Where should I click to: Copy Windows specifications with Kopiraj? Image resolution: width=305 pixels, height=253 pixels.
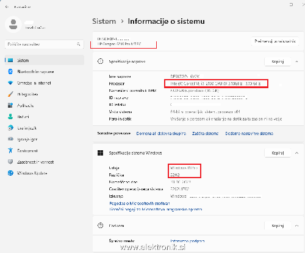pos(278,153)
